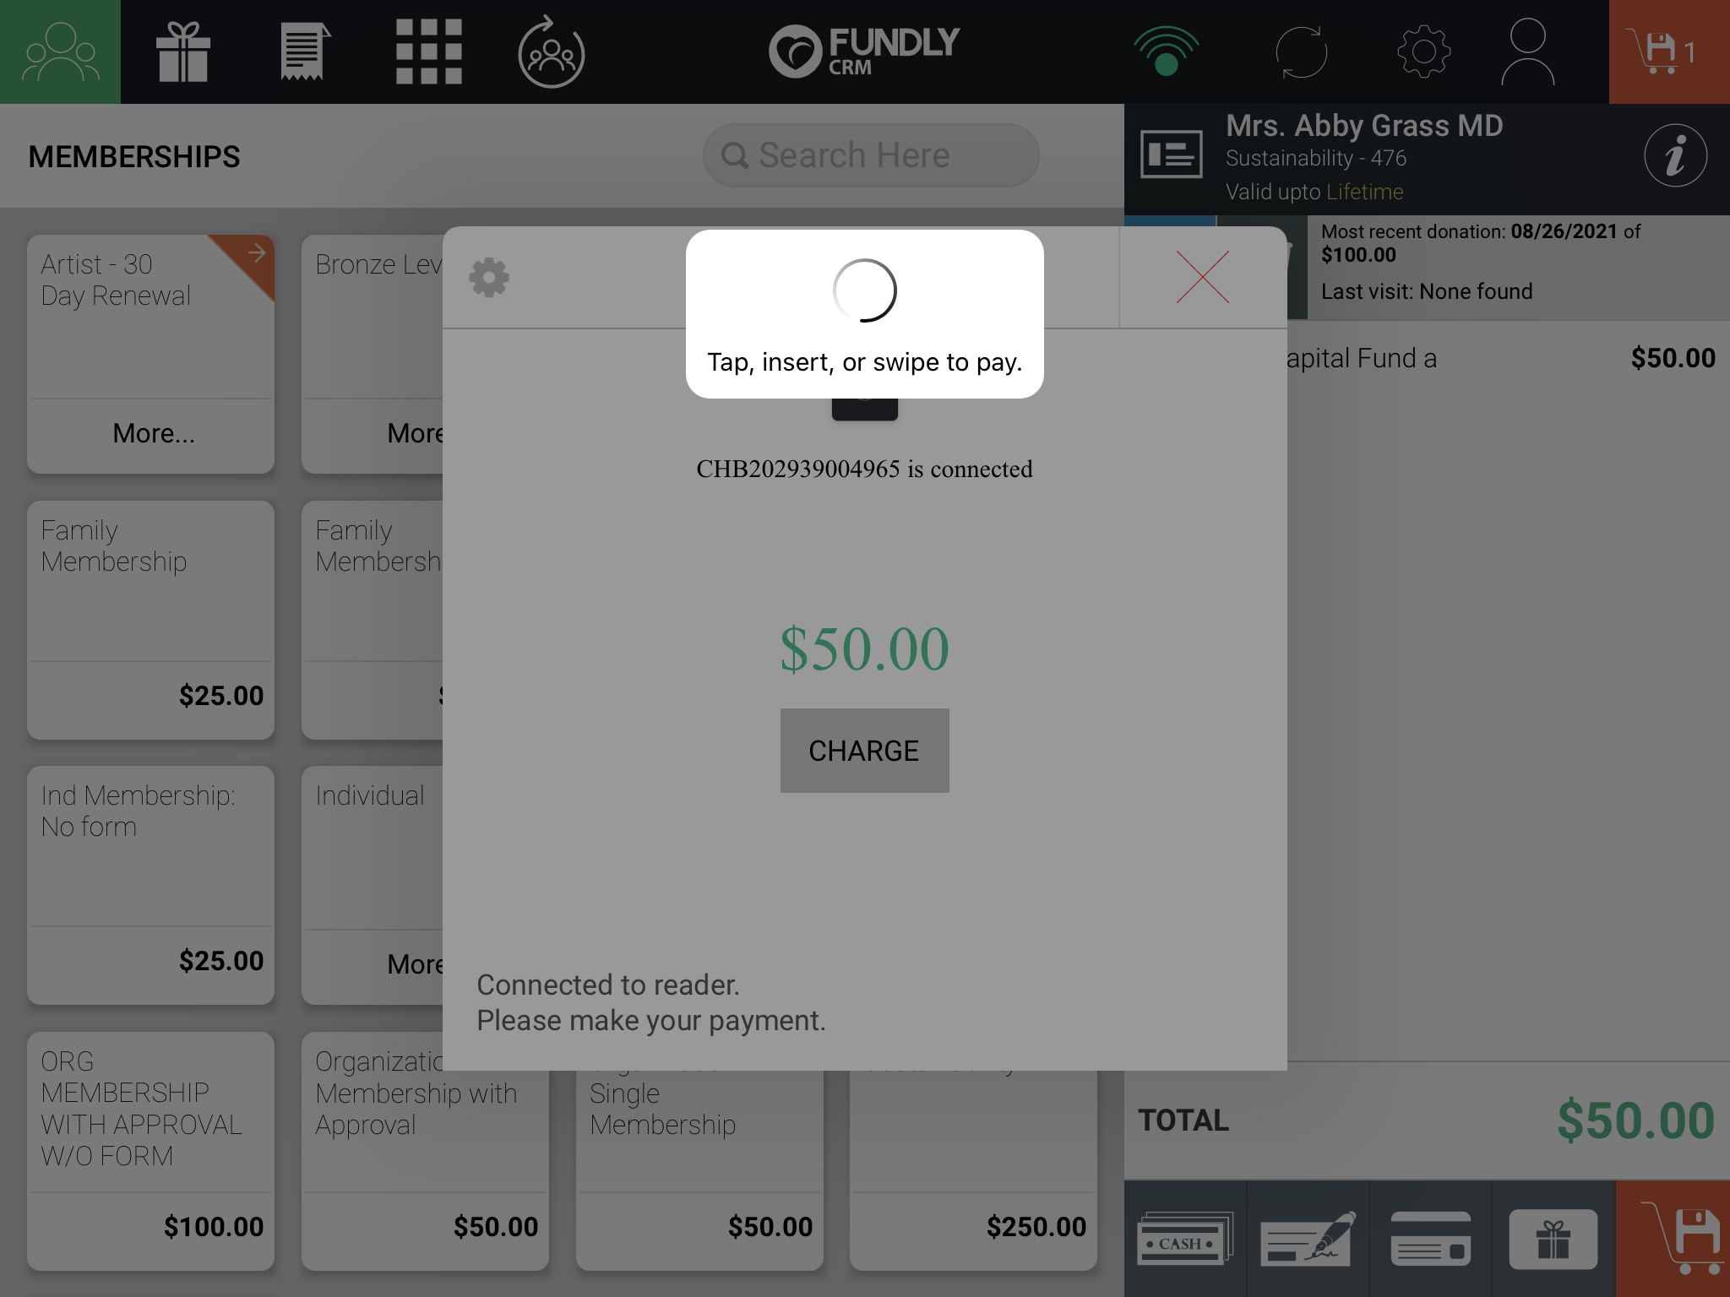The image size is (1730, 1297).
Task: Select check payment method icon
Action: click(x=1308, y=1239)
